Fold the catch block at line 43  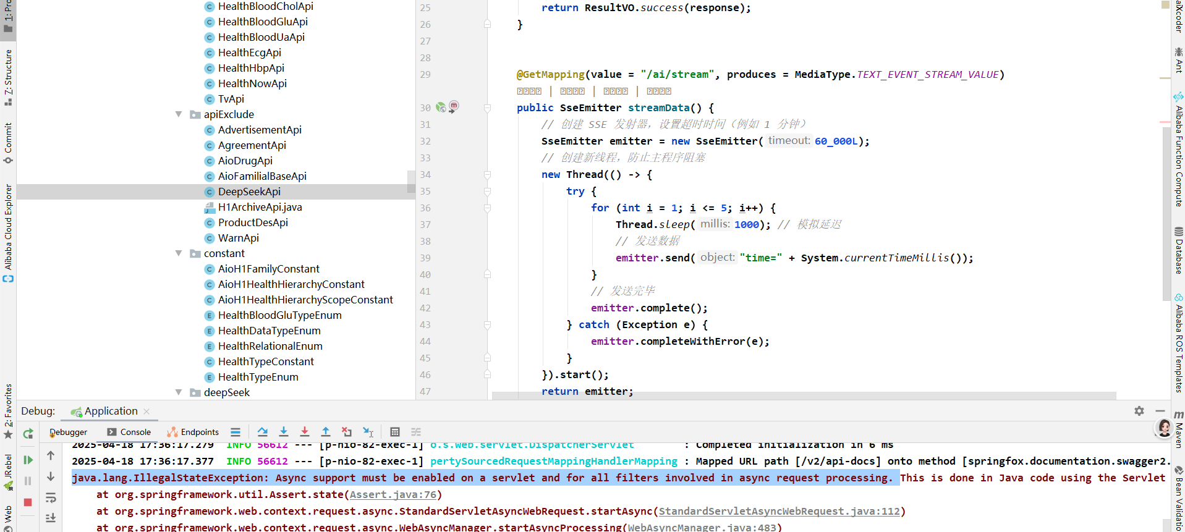click(487, 325)
